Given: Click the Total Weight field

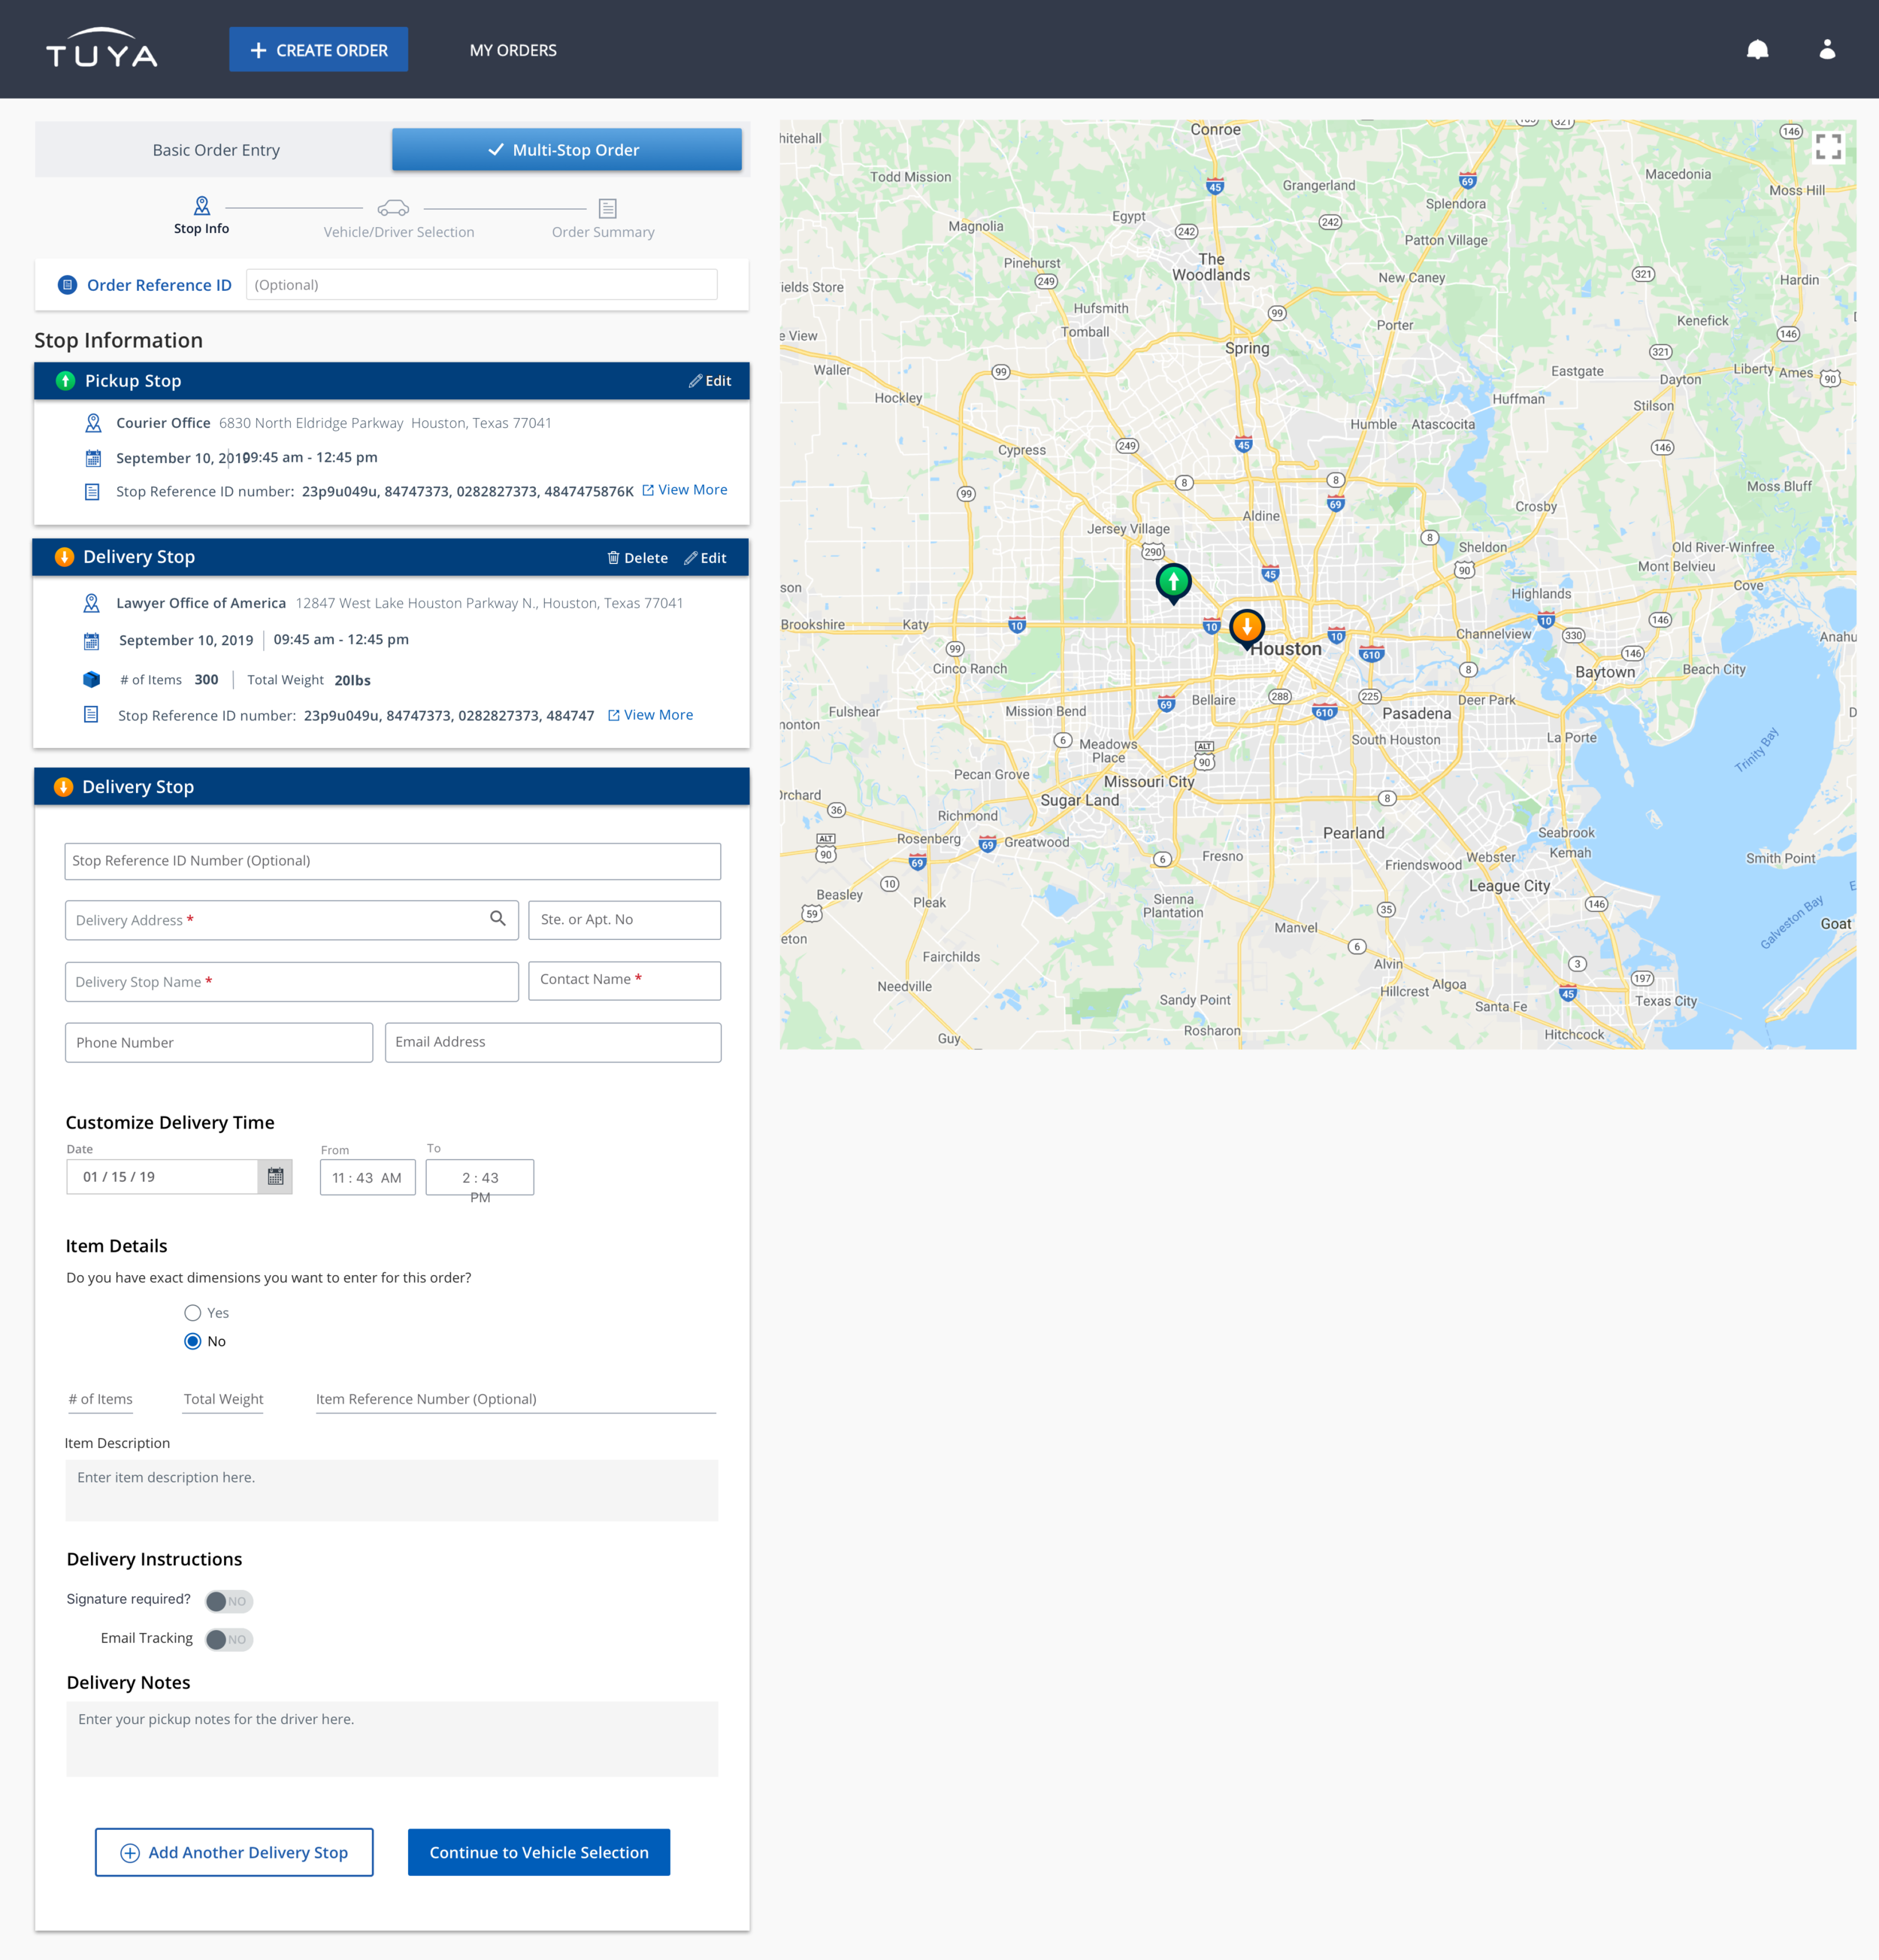Looking at the screenshot, I should [224, 1399].
